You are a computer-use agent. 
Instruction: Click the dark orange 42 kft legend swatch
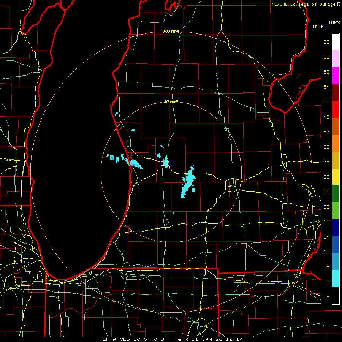(x=336, y=126)
